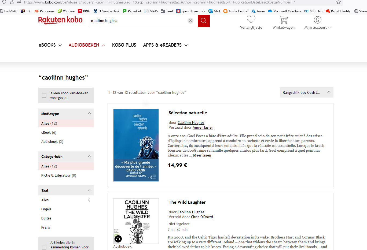This screenshot has width=367, height=250.
Task: Open the Rapid Identity bookmark
Action: [338, 11]
